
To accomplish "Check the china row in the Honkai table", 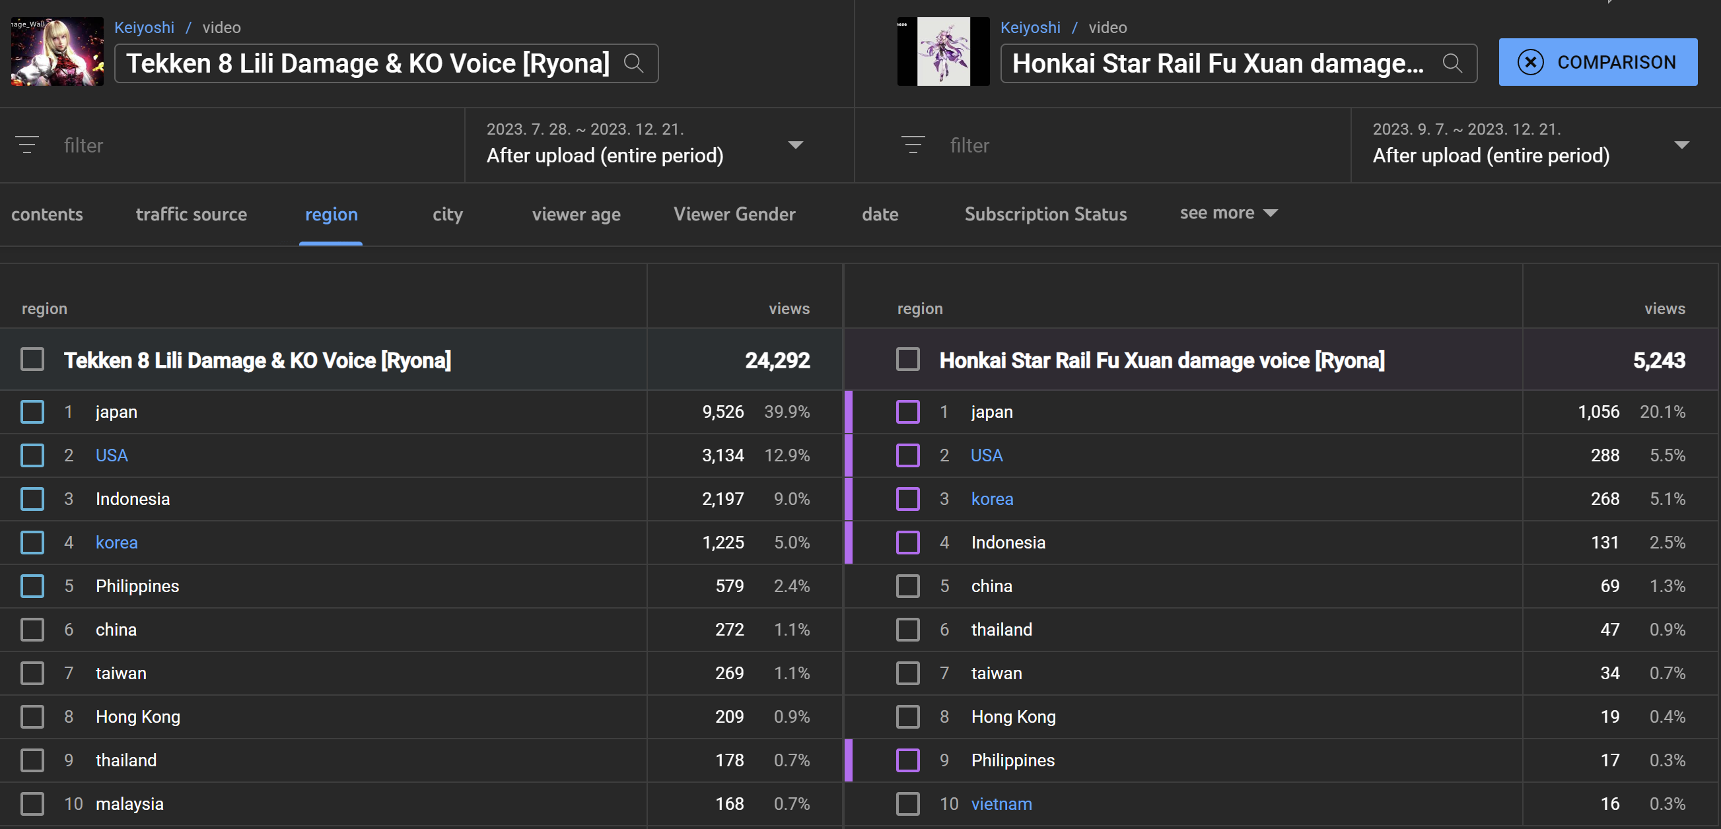I will (907, 586).
